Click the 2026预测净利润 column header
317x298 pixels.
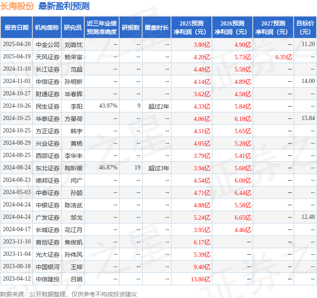pos(232,28)
